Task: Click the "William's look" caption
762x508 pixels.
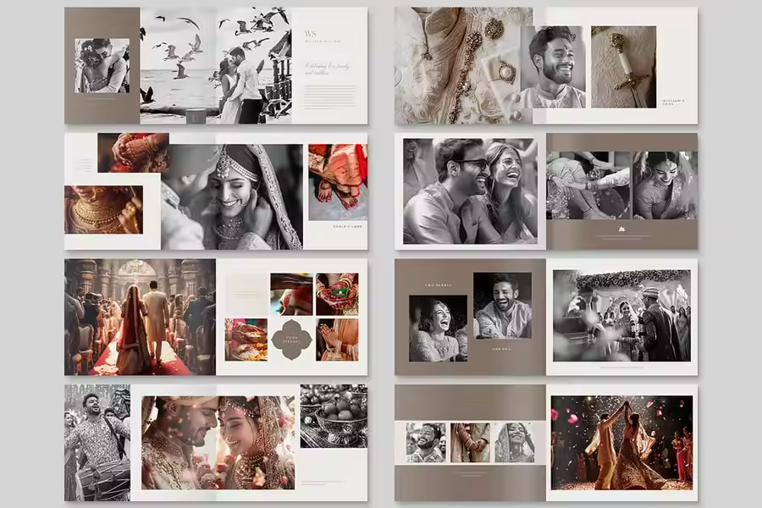Action: pyautogui.click(x=676, y=102)
